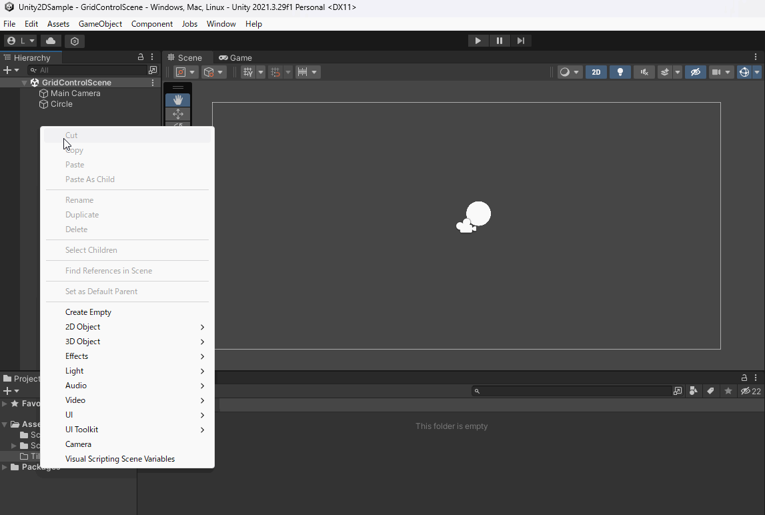The height and width of the screenshot is (515, 765).
Task: Open the Scene draw mode dropdown
Action: click(x=570, y=72)
